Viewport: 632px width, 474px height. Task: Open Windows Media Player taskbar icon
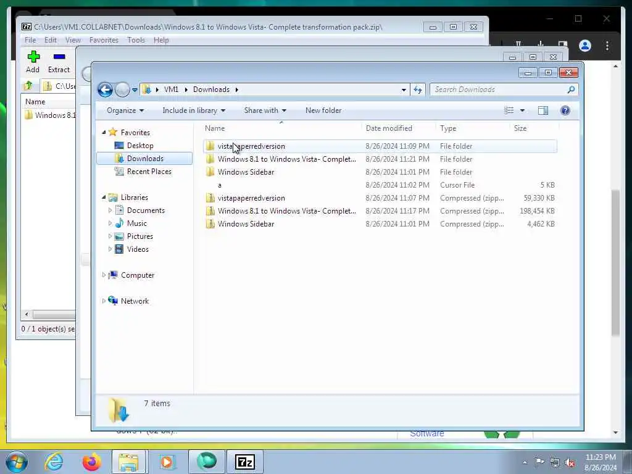tap(167, 462)
